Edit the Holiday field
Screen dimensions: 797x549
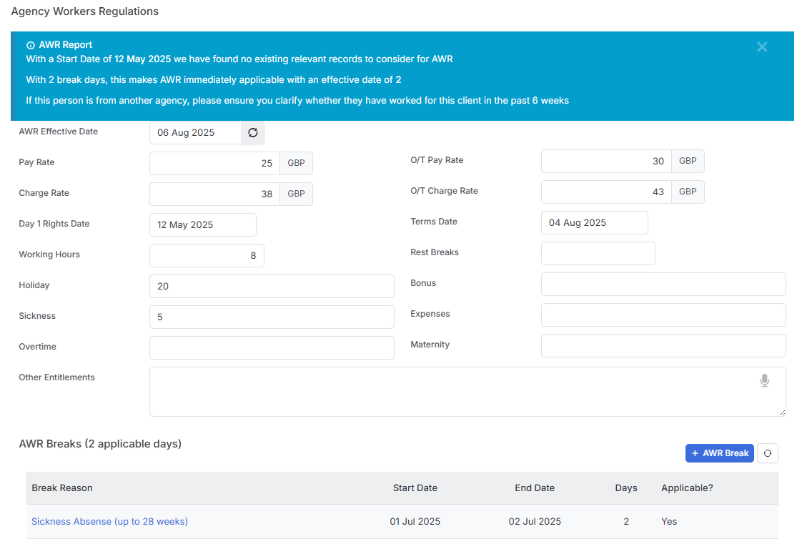point(272,286)
